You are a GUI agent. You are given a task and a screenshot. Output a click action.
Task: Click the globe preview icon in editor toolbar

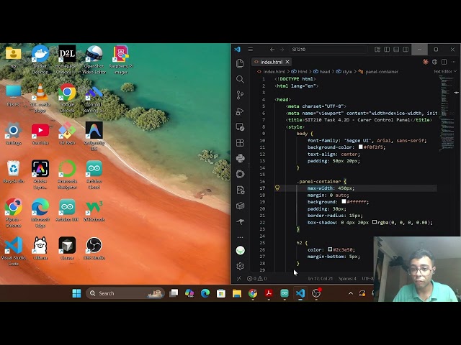click(434, 62)
